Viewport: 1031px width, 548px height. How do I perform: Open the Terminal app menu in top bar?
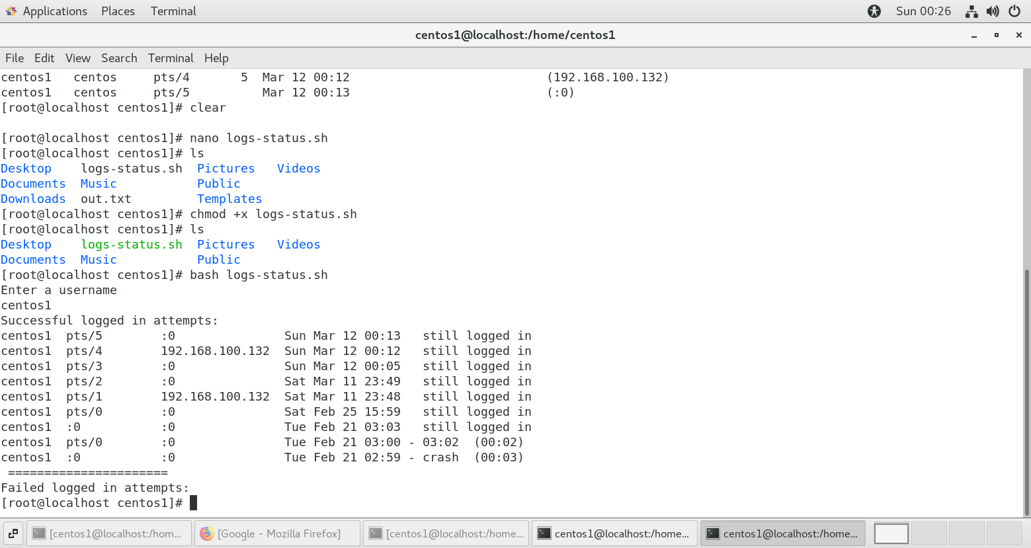[173, 11]
